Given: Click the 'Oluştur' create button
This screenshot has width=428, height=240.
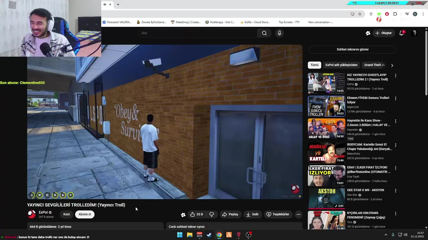Looking at the screenshot, I should 384,33.
